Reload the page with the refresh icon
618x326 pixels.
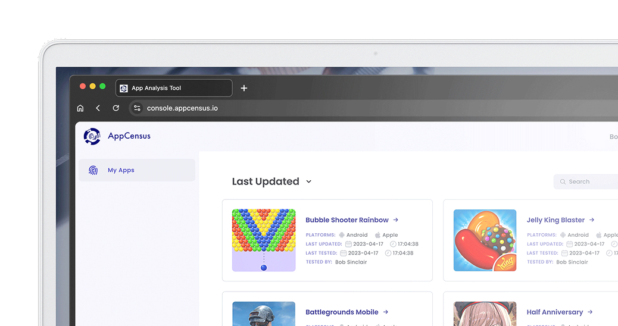116,108
